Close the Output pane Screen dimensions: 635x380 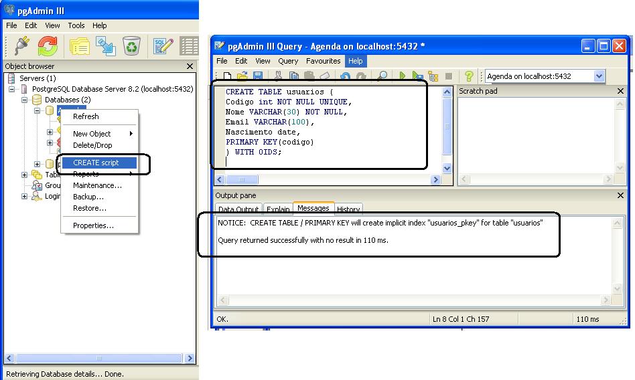(620, 195)
